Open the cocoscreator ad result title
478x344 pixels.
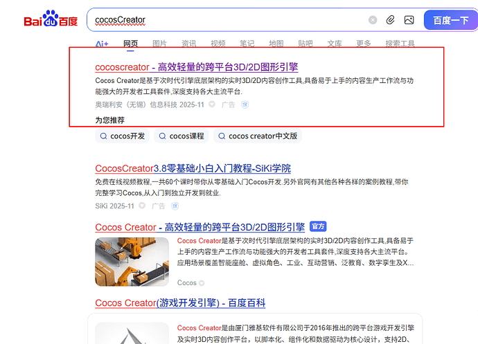pyautogui.click(x=197, y=67)
